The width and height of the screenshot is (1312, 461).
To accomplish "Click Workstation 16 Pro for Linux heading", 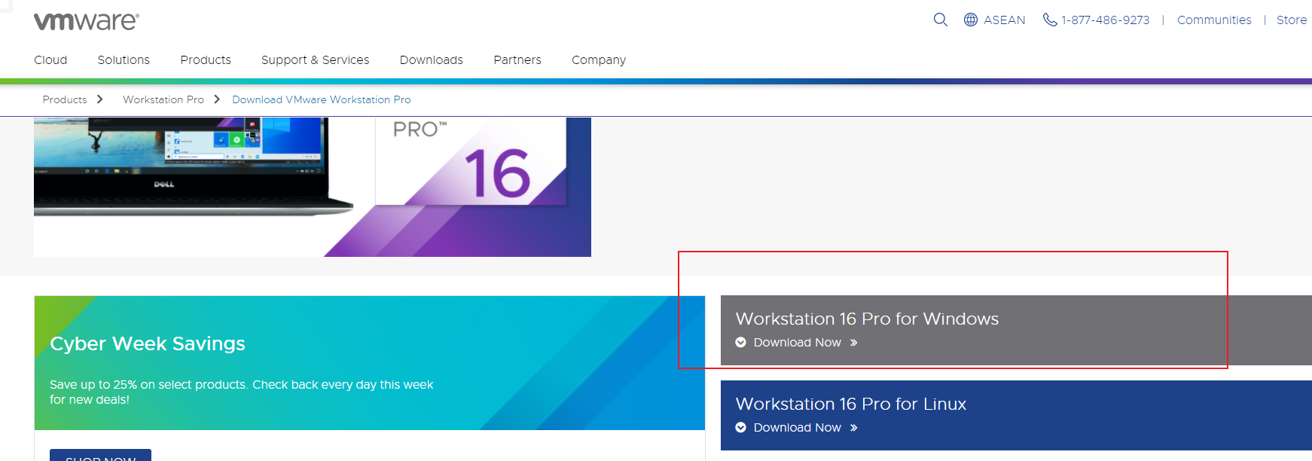I will 850,404.
